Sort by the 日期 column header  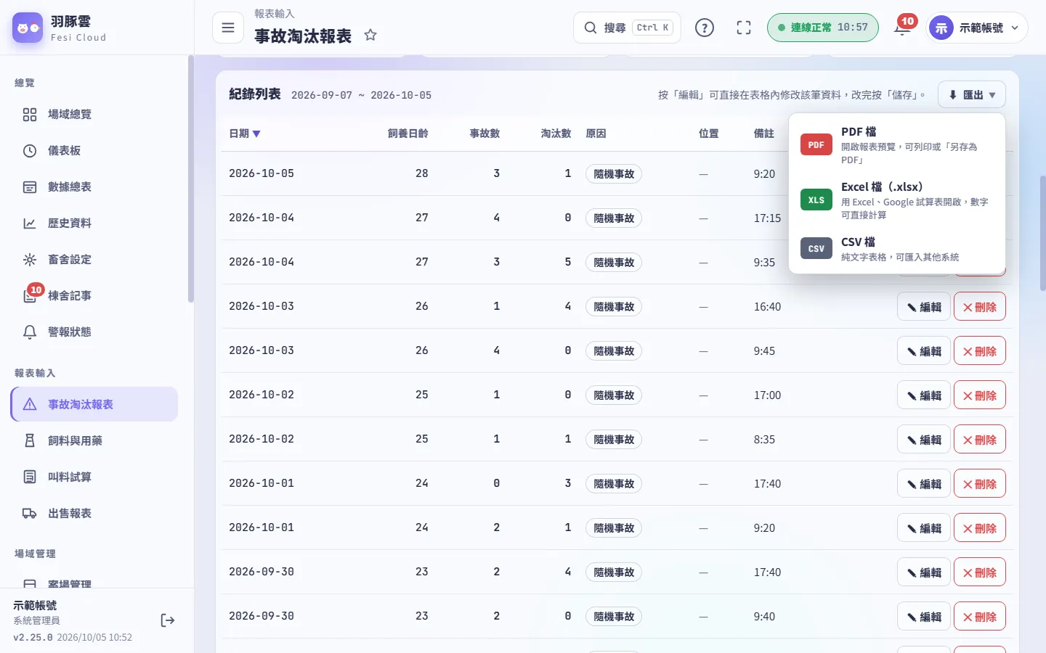[245, 134]
